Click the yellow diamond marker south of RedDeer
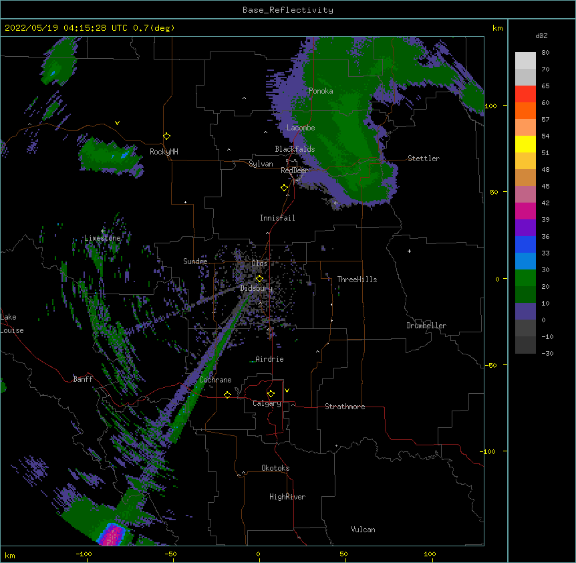Screen dimensions: 576x563 point(285,188)
